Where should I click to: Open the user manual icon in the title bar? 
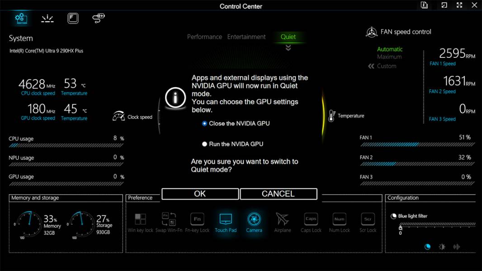tap(424, 5)
